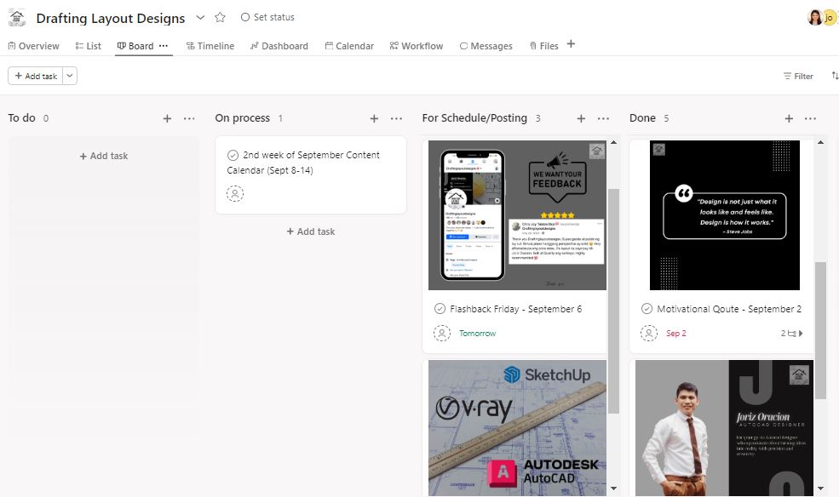Image resolution: width=839 pixels, height=497 pixels.
Task: Click For Schedule/Posting scrollbar up arrow
Action: point(614,143)
